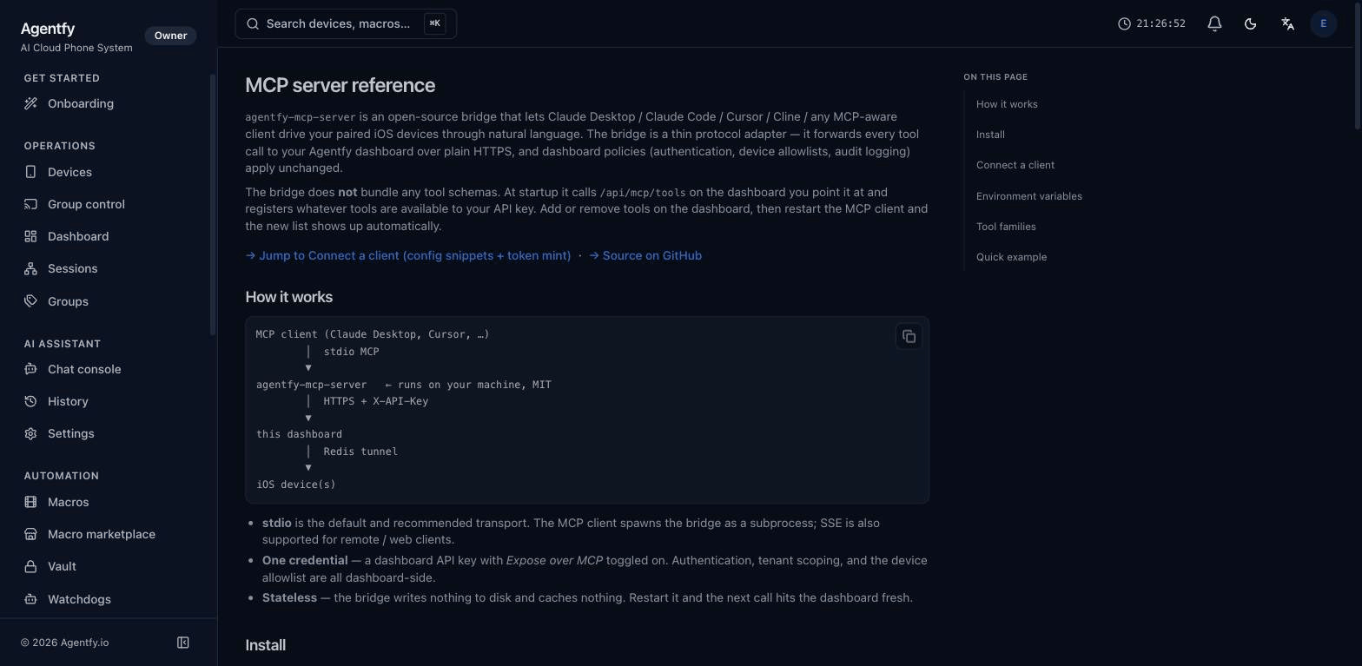Click the How it works heading
The image size is (1362, 666).
[x=289, y=297]
